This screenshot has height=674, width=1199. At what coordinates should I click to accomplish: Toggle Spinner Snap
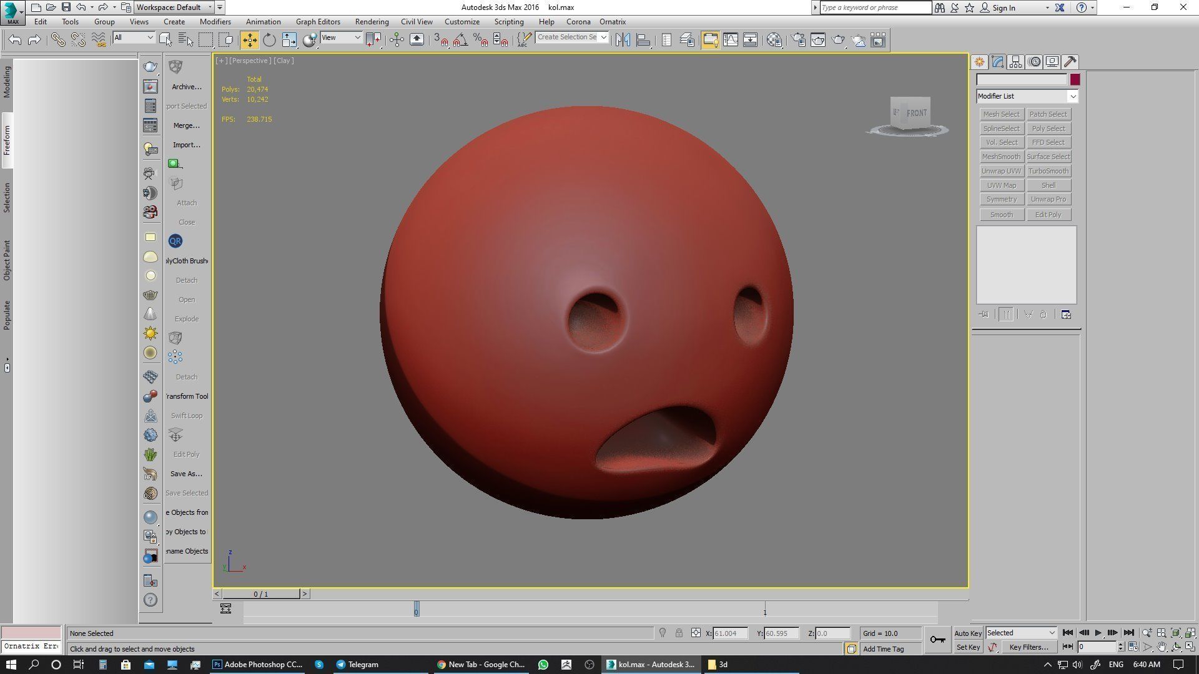[x=500, y=40]
